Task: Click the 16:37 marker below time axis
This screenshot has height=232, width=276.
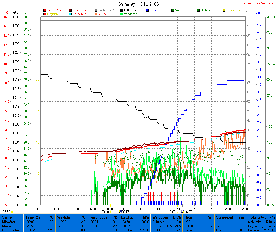Action: [183, 212]
